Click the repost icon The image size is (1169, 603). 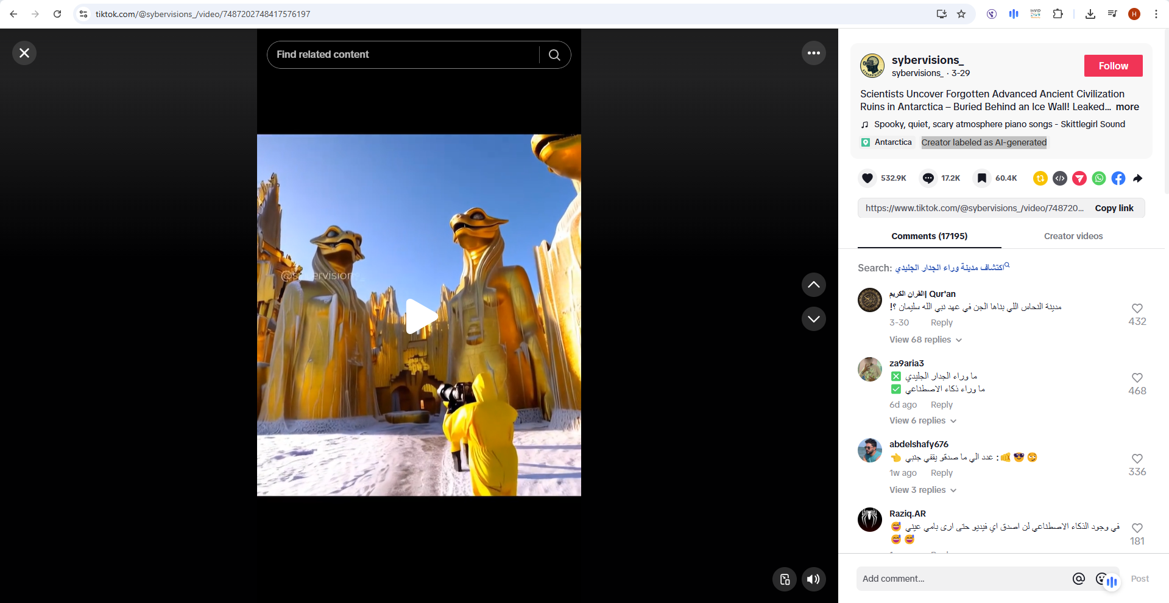1040,178
